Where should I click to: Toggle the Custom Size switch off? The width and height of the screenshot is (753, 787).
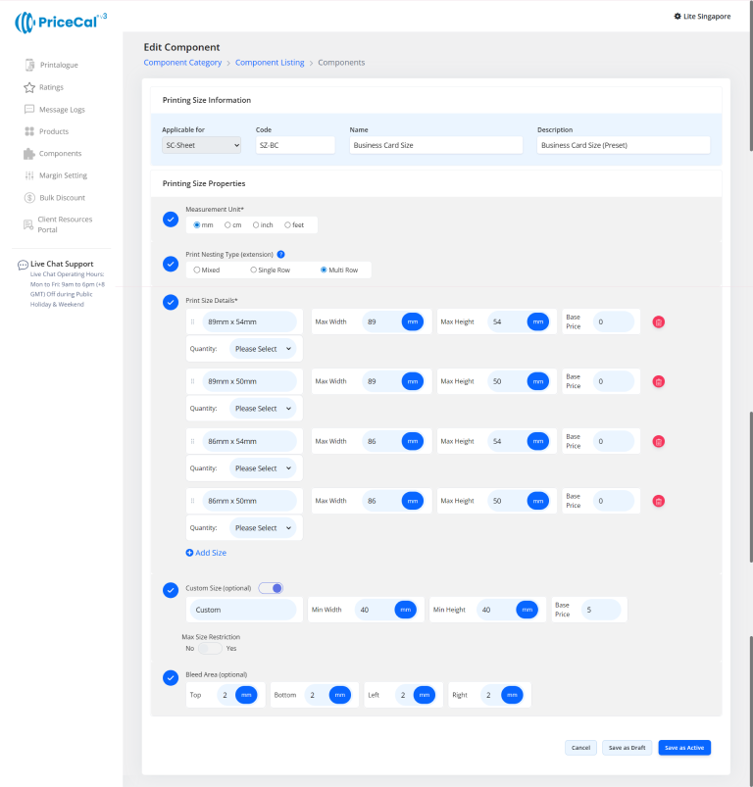click(x=271, y=588)
